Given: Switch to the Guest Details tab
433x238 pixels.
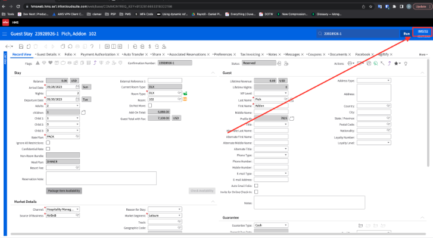Looking at the screenshot, I should click(x=46, y=55).
